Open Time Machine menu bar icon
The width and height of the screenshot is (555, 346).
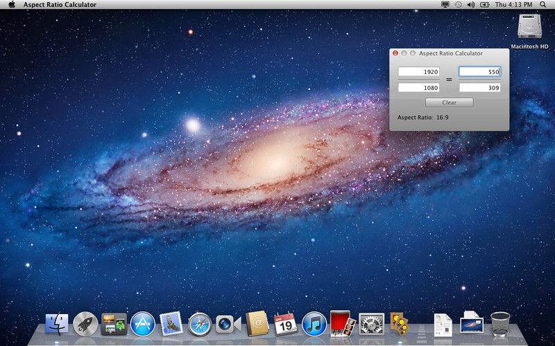(458, 5)
